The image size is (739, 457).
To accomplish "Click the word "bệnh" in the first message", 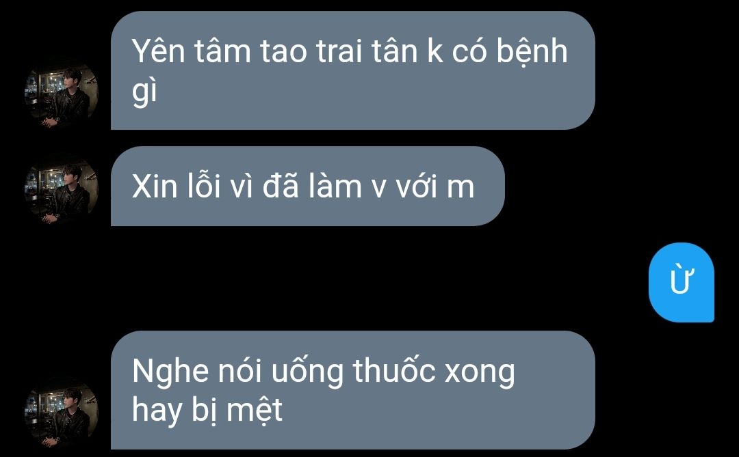I will [532, 53].
